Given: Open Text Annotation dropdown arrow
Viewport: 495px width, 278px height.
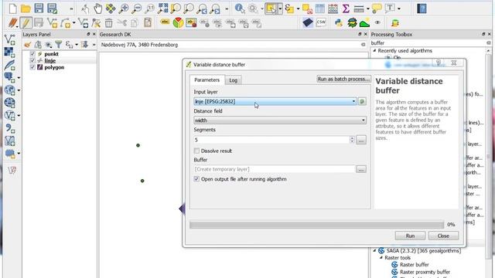Looking at the screenshot, I should (x=399, y=8).
